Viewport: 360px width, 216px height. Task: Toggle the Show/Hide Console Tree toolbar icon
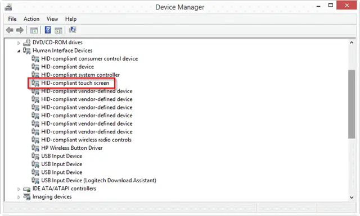[x=34, y=30]
